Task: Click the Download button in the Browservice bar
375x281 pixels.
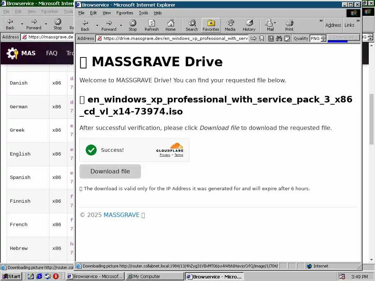Action: [344, 37]
